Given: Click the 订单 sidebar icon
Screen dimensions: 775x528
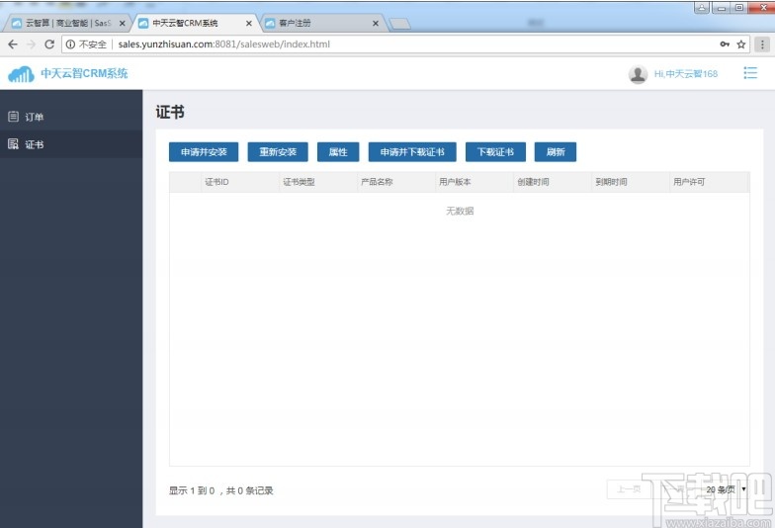Looking at the screenshot, I should (x=14, y=117).
